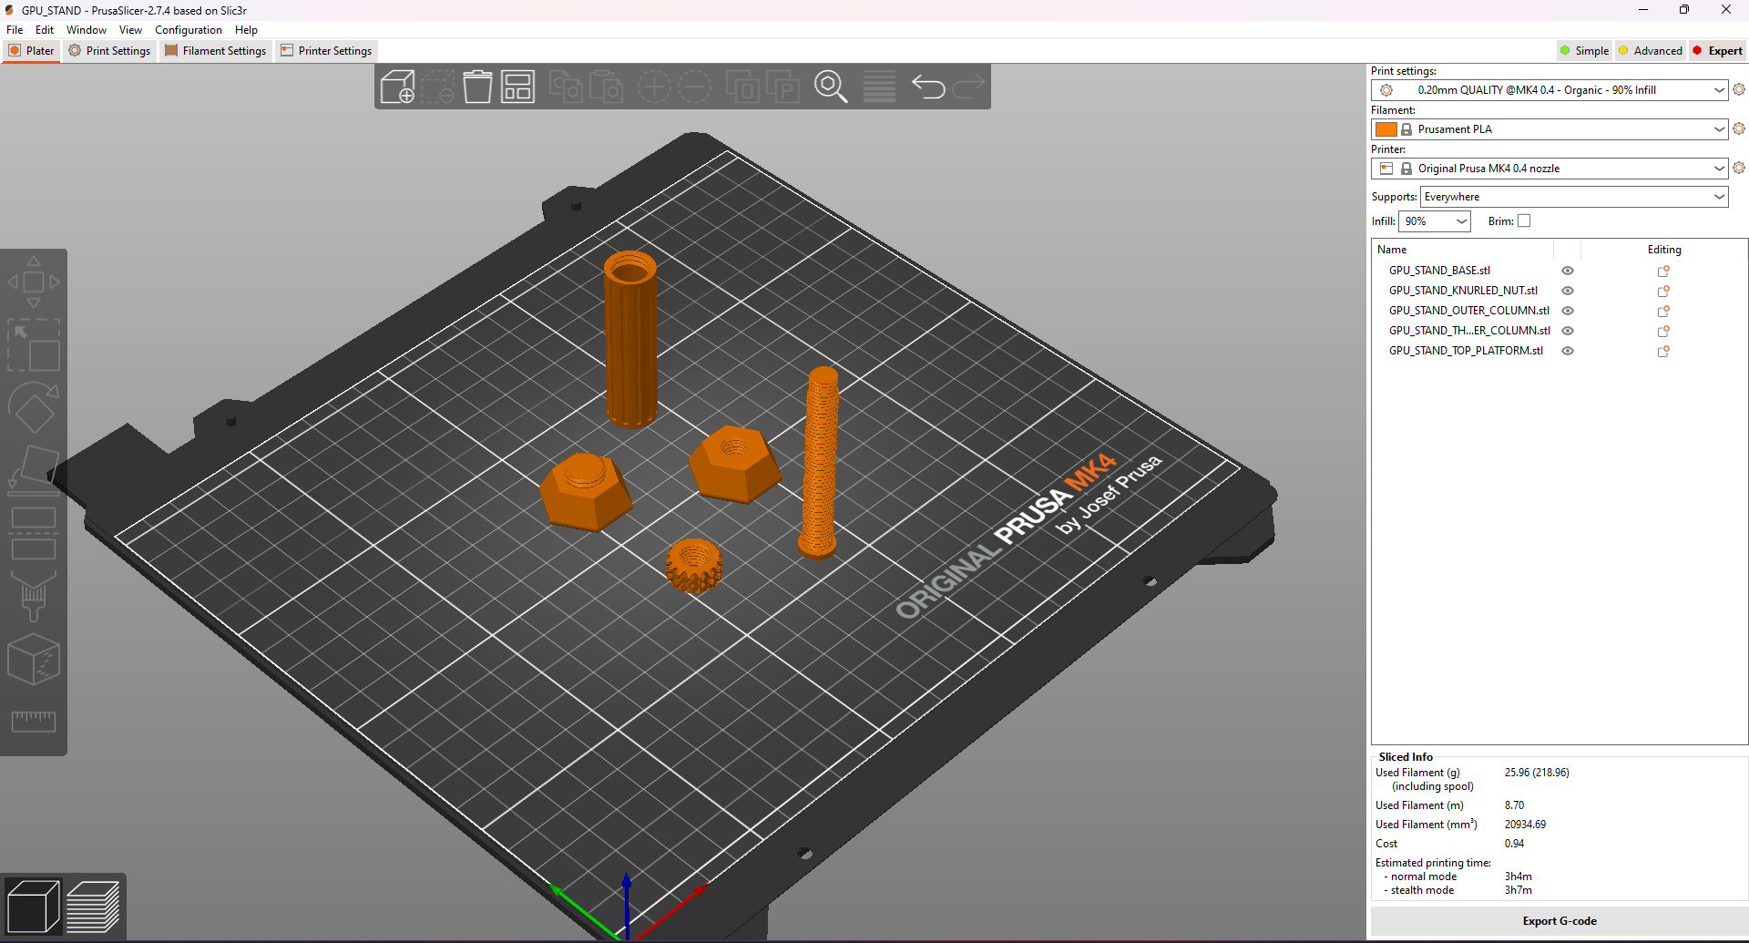Open the Configuration menu
Screen dimensions: 1749x943
(x=188, y=29)
